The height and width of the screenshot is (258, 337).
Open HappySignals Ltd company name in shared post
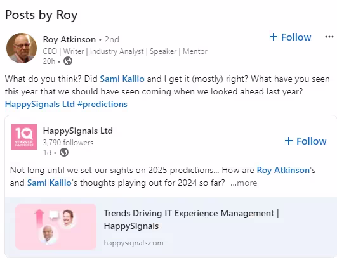pos(78,131)
